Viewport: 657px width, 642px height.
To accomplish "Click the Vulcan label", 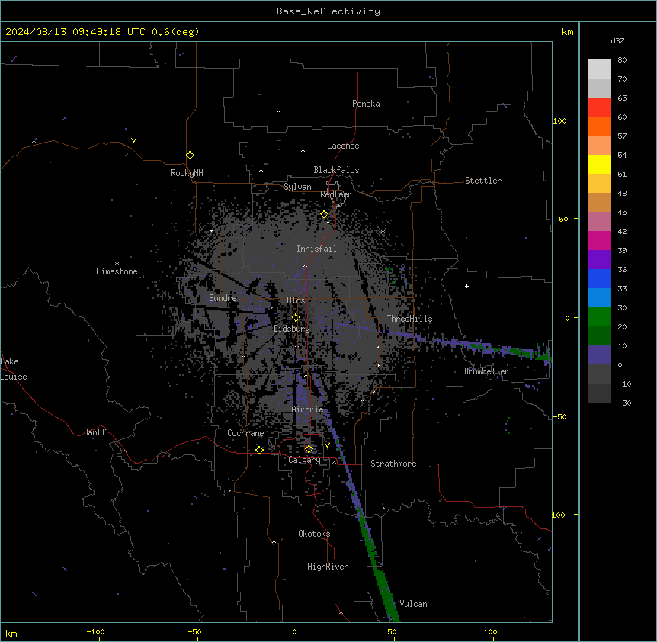I will tap(413, 604).
